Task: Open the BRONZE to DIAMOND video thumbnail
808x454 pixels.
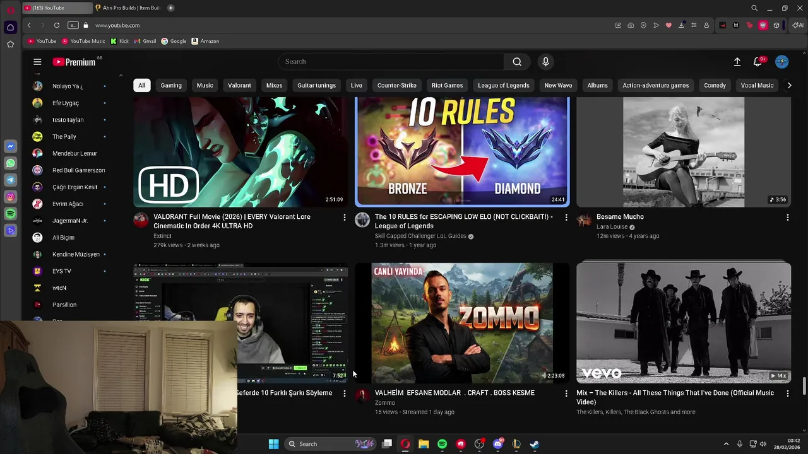Action: click(462, 152)
